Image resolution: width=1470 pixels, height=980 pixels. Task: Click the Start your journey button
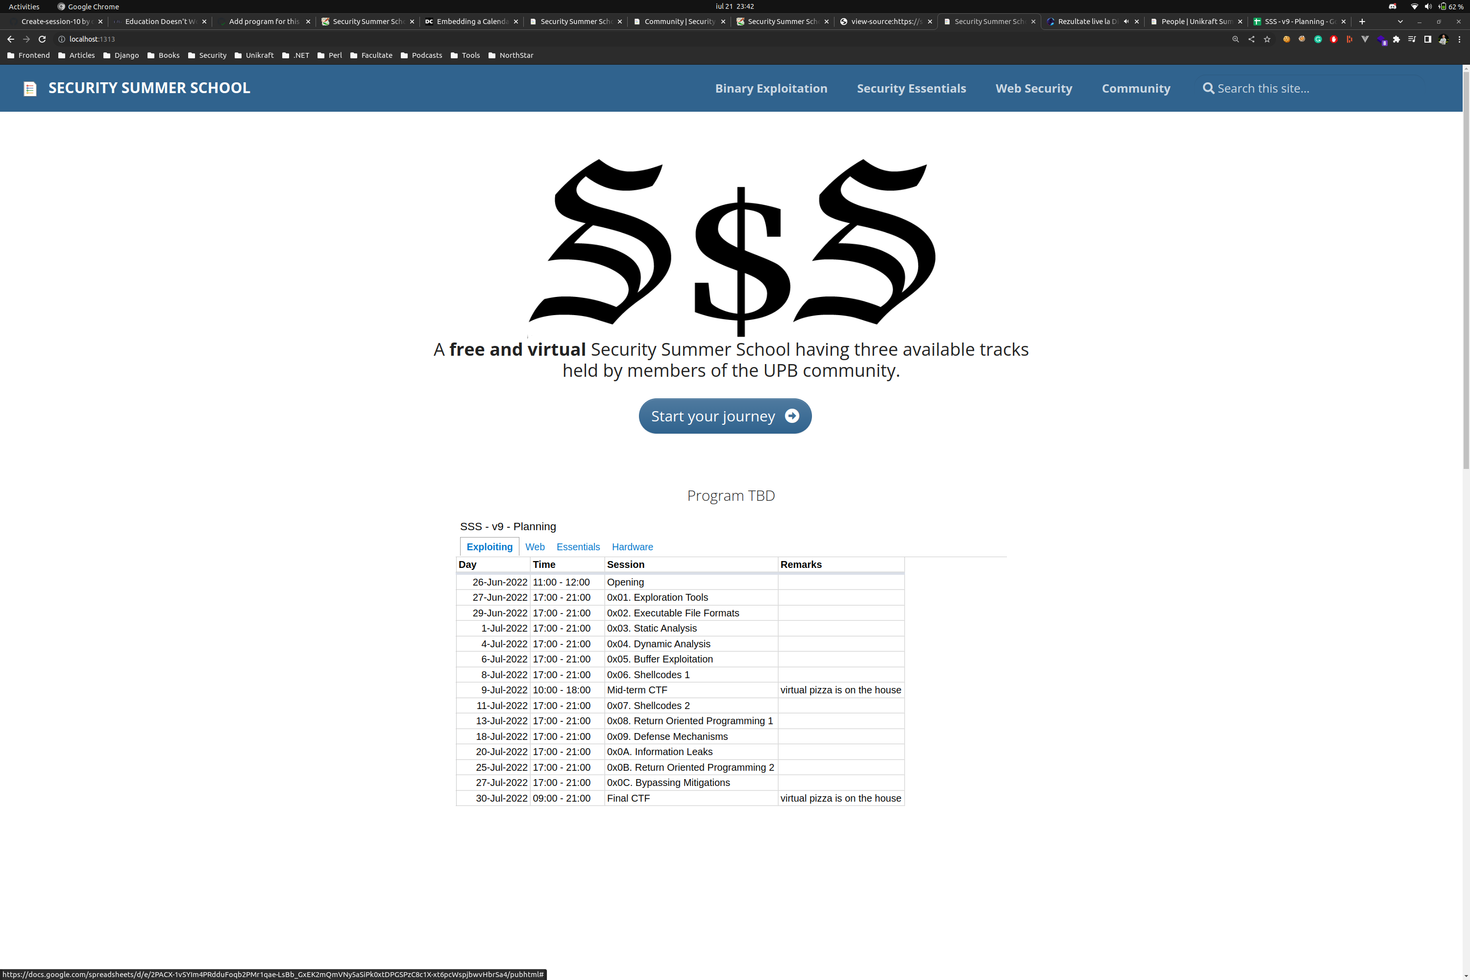[x=724, y=416]
